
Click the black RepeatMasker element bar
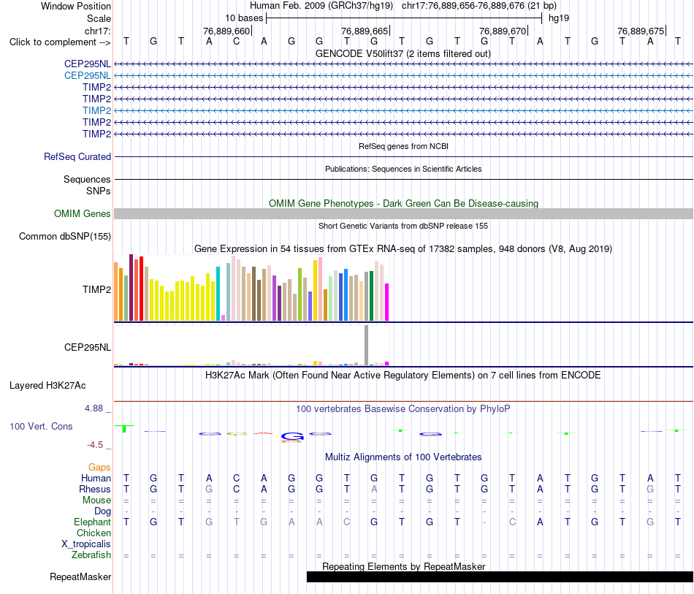pyautogui.click(x=500, y=576)
